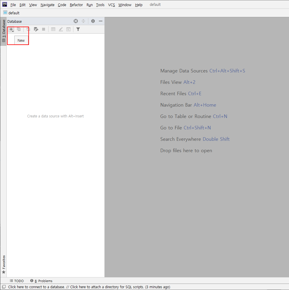Click the Stop (deactivate) square icon
Image resolution: width=289 pixels, height=290 pixels.
[44, 29]
